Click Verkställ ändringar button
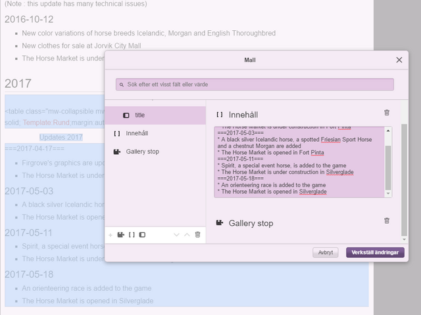421x315 pixels. coord(375,253)
